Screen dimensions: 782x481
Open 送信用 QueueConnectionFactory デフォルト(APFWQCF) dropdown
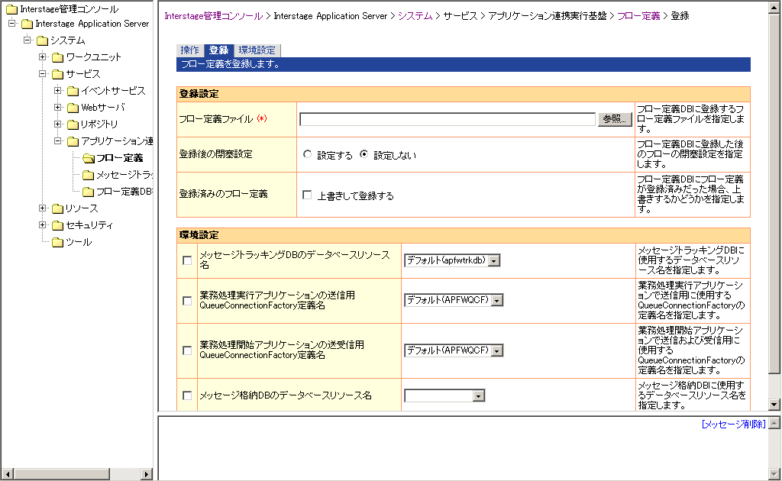pos(454,300)
